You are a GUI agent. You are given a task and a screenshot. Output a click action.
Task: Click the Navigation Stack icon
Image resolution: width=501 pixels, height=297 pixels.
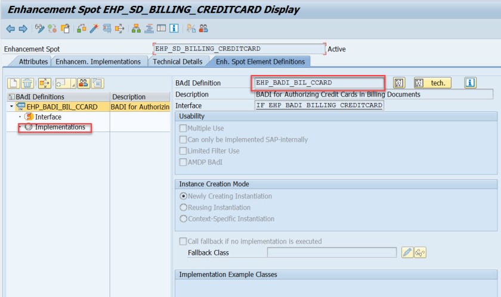tap(149, 29)
